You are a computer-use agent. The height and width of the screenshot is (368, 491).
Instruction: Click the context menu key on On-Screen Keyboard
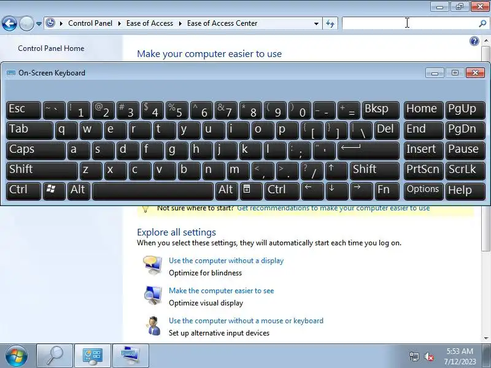(251, 191)
